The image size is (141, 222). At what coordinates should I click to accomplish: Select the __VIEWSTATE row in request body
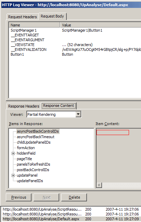coord(75,45)
